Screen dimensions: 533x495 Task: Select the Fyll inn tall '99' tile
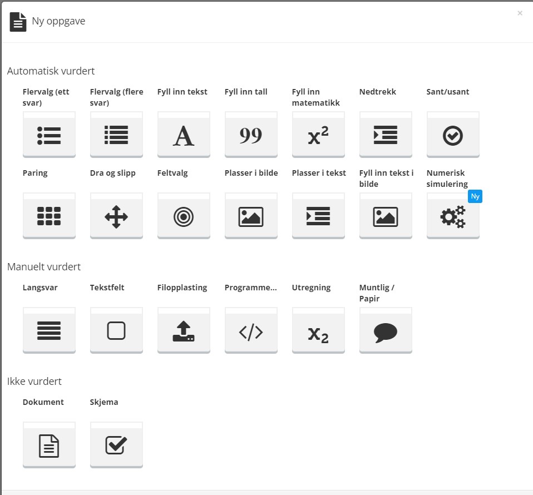251,135
